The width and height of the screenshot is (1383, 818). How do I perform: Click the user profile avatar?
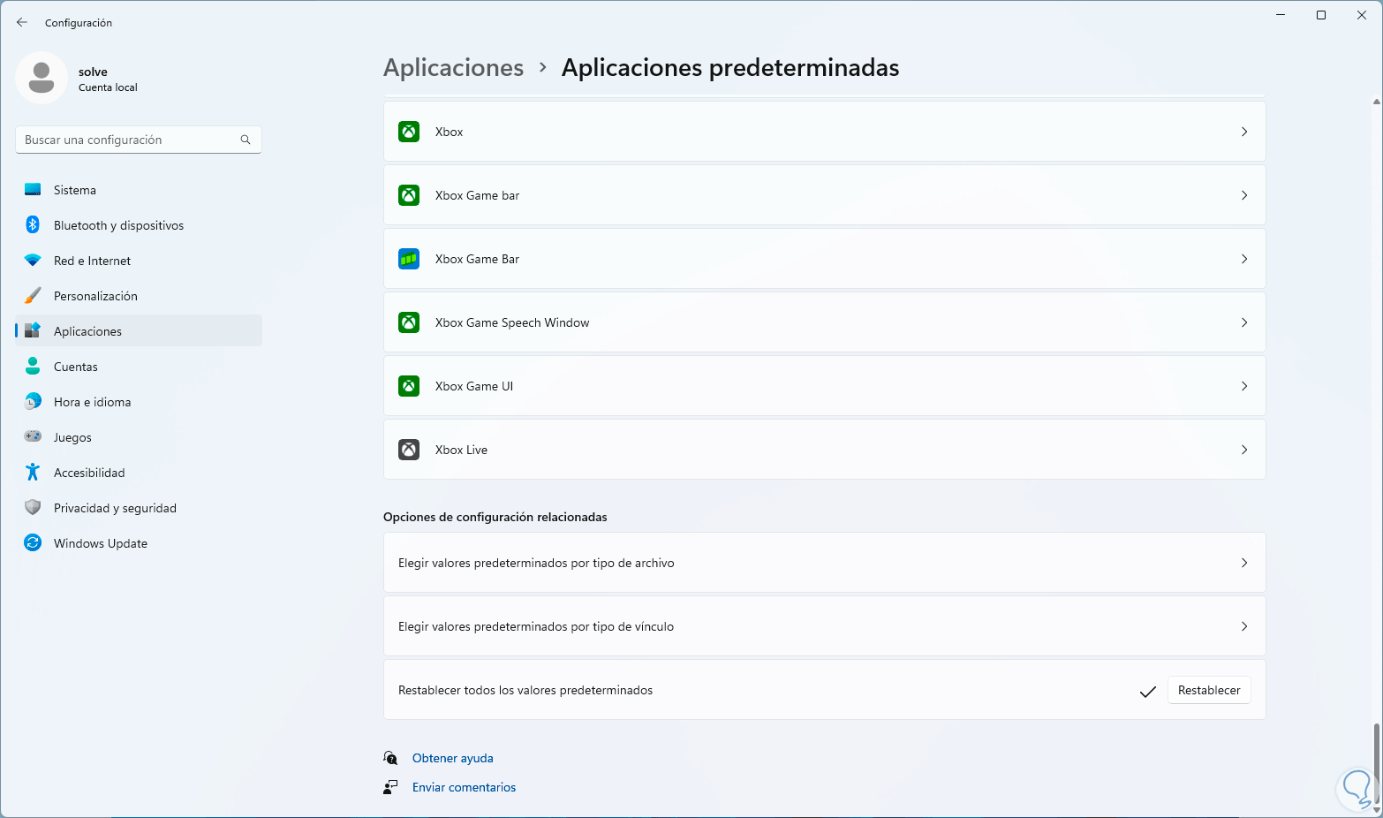(x=42, y=78)
